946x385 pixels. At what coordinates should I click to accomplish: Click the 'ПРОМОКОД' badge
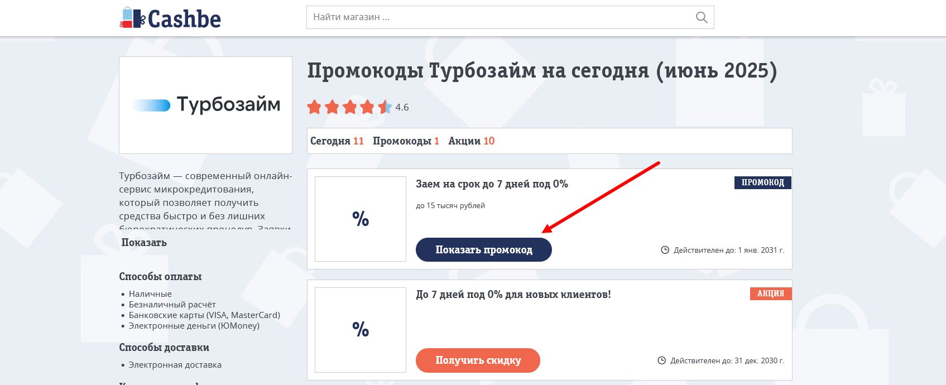click(x=762, y=182)
